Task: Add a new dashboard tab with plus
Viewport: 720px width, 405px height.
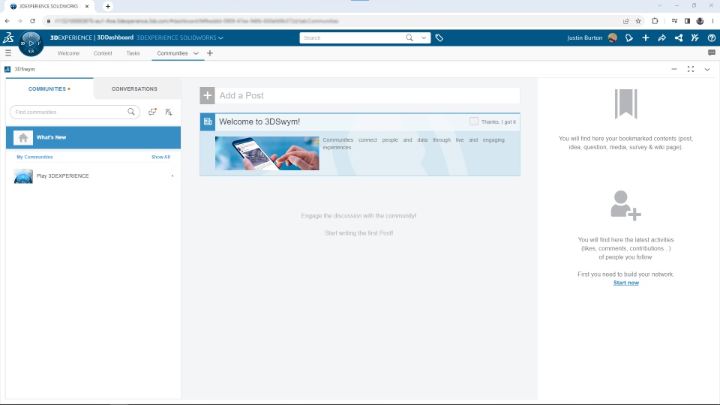Action: tap(210, 53)
